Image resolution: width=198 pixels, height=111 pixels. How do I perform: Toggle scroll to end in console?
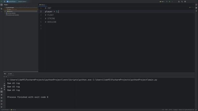[4, 86]
